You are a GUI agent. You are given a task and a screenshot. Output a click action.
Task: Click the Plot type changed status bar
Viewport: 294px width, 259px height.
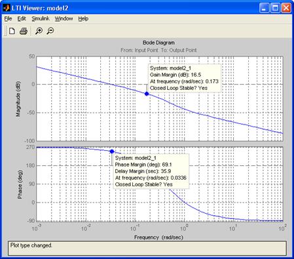pyautogui.click(x=147, y=248)
